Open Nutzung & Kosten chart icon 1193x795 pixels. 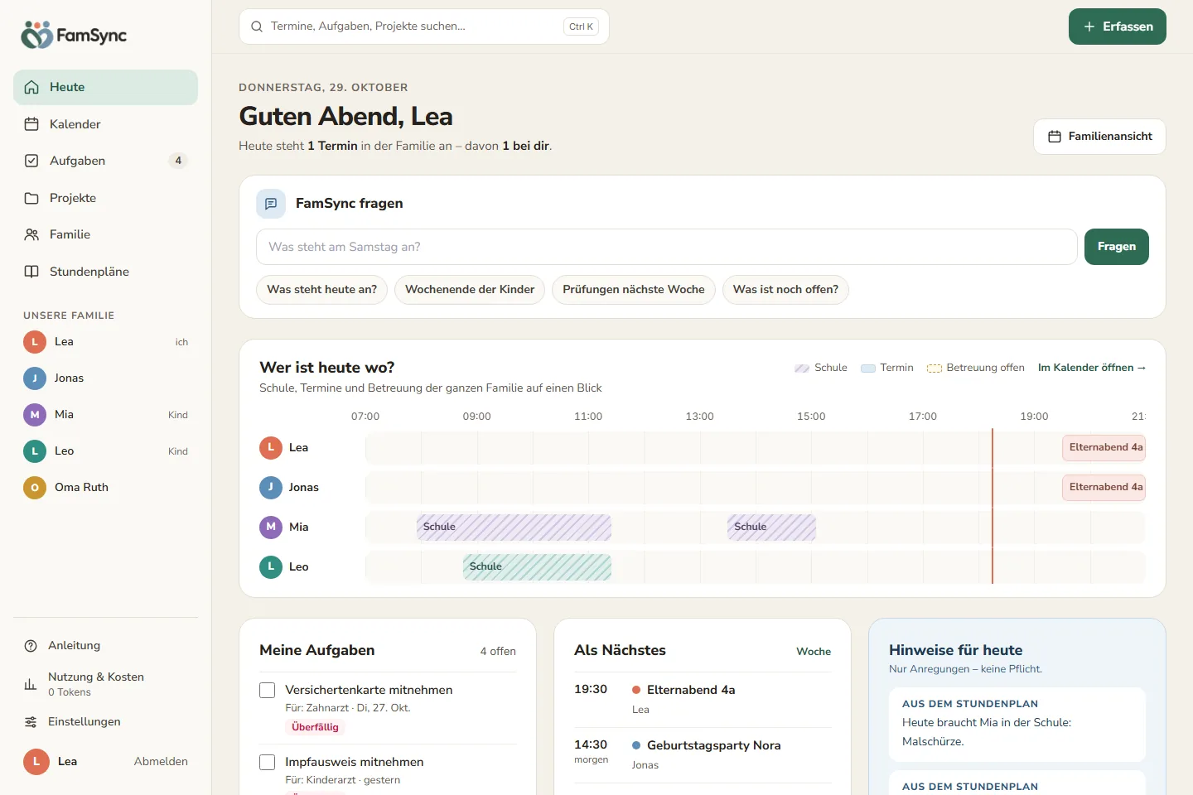(31, 684)
